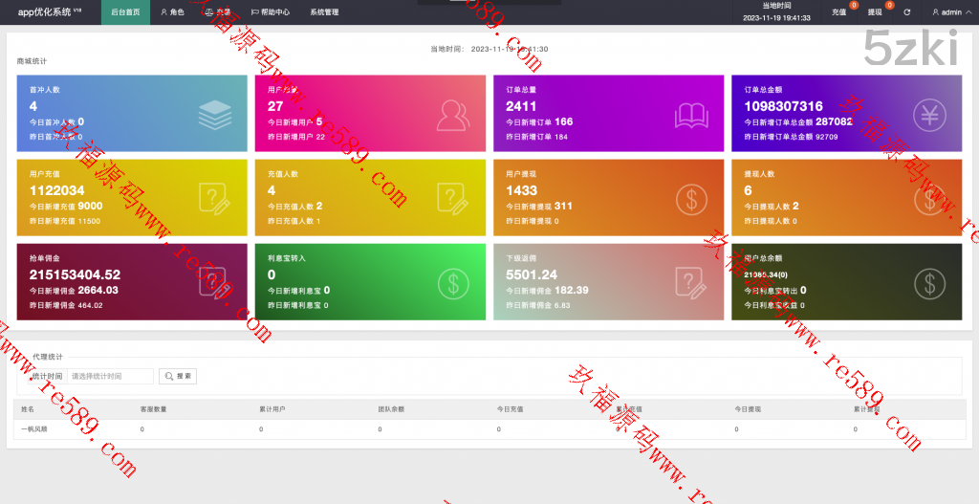Click the edit-note icon on 下级返佣 card

click(691, 283)
